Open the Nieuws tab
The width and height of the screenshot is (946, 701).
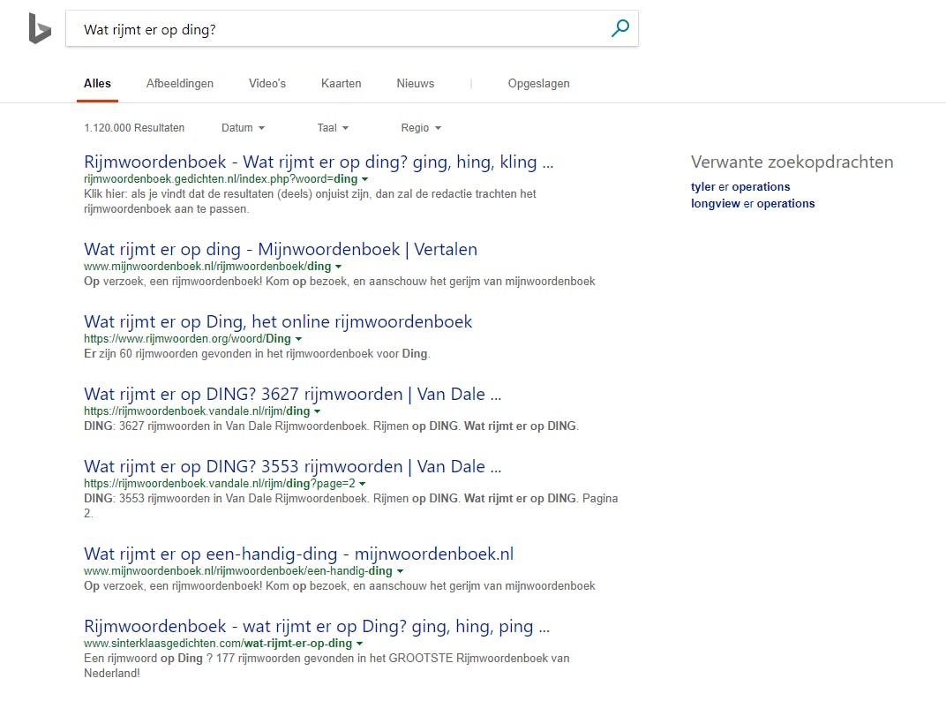click(x=415, y=83)
